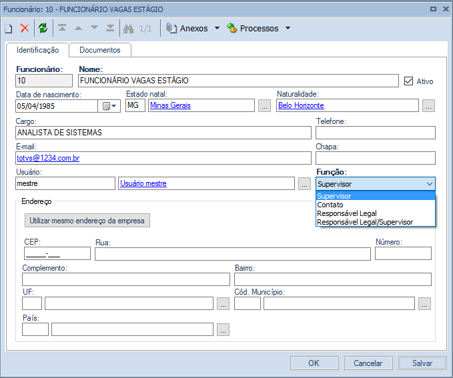Collapse the Função combo box
The height and width of the screenshot is (378, 453).
pyautogui.click(x=429, y=184)
